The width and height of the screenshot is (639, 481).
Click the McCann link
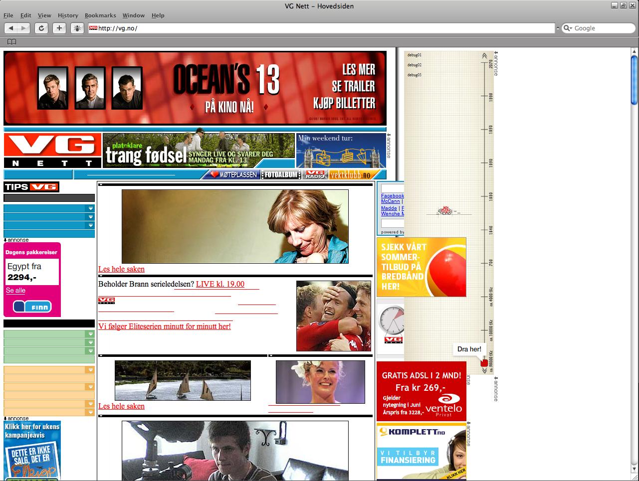(x=391, y=201)
